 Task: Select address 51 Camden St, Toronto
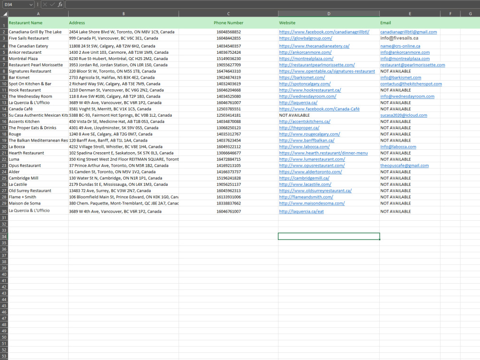pos(124,172)
